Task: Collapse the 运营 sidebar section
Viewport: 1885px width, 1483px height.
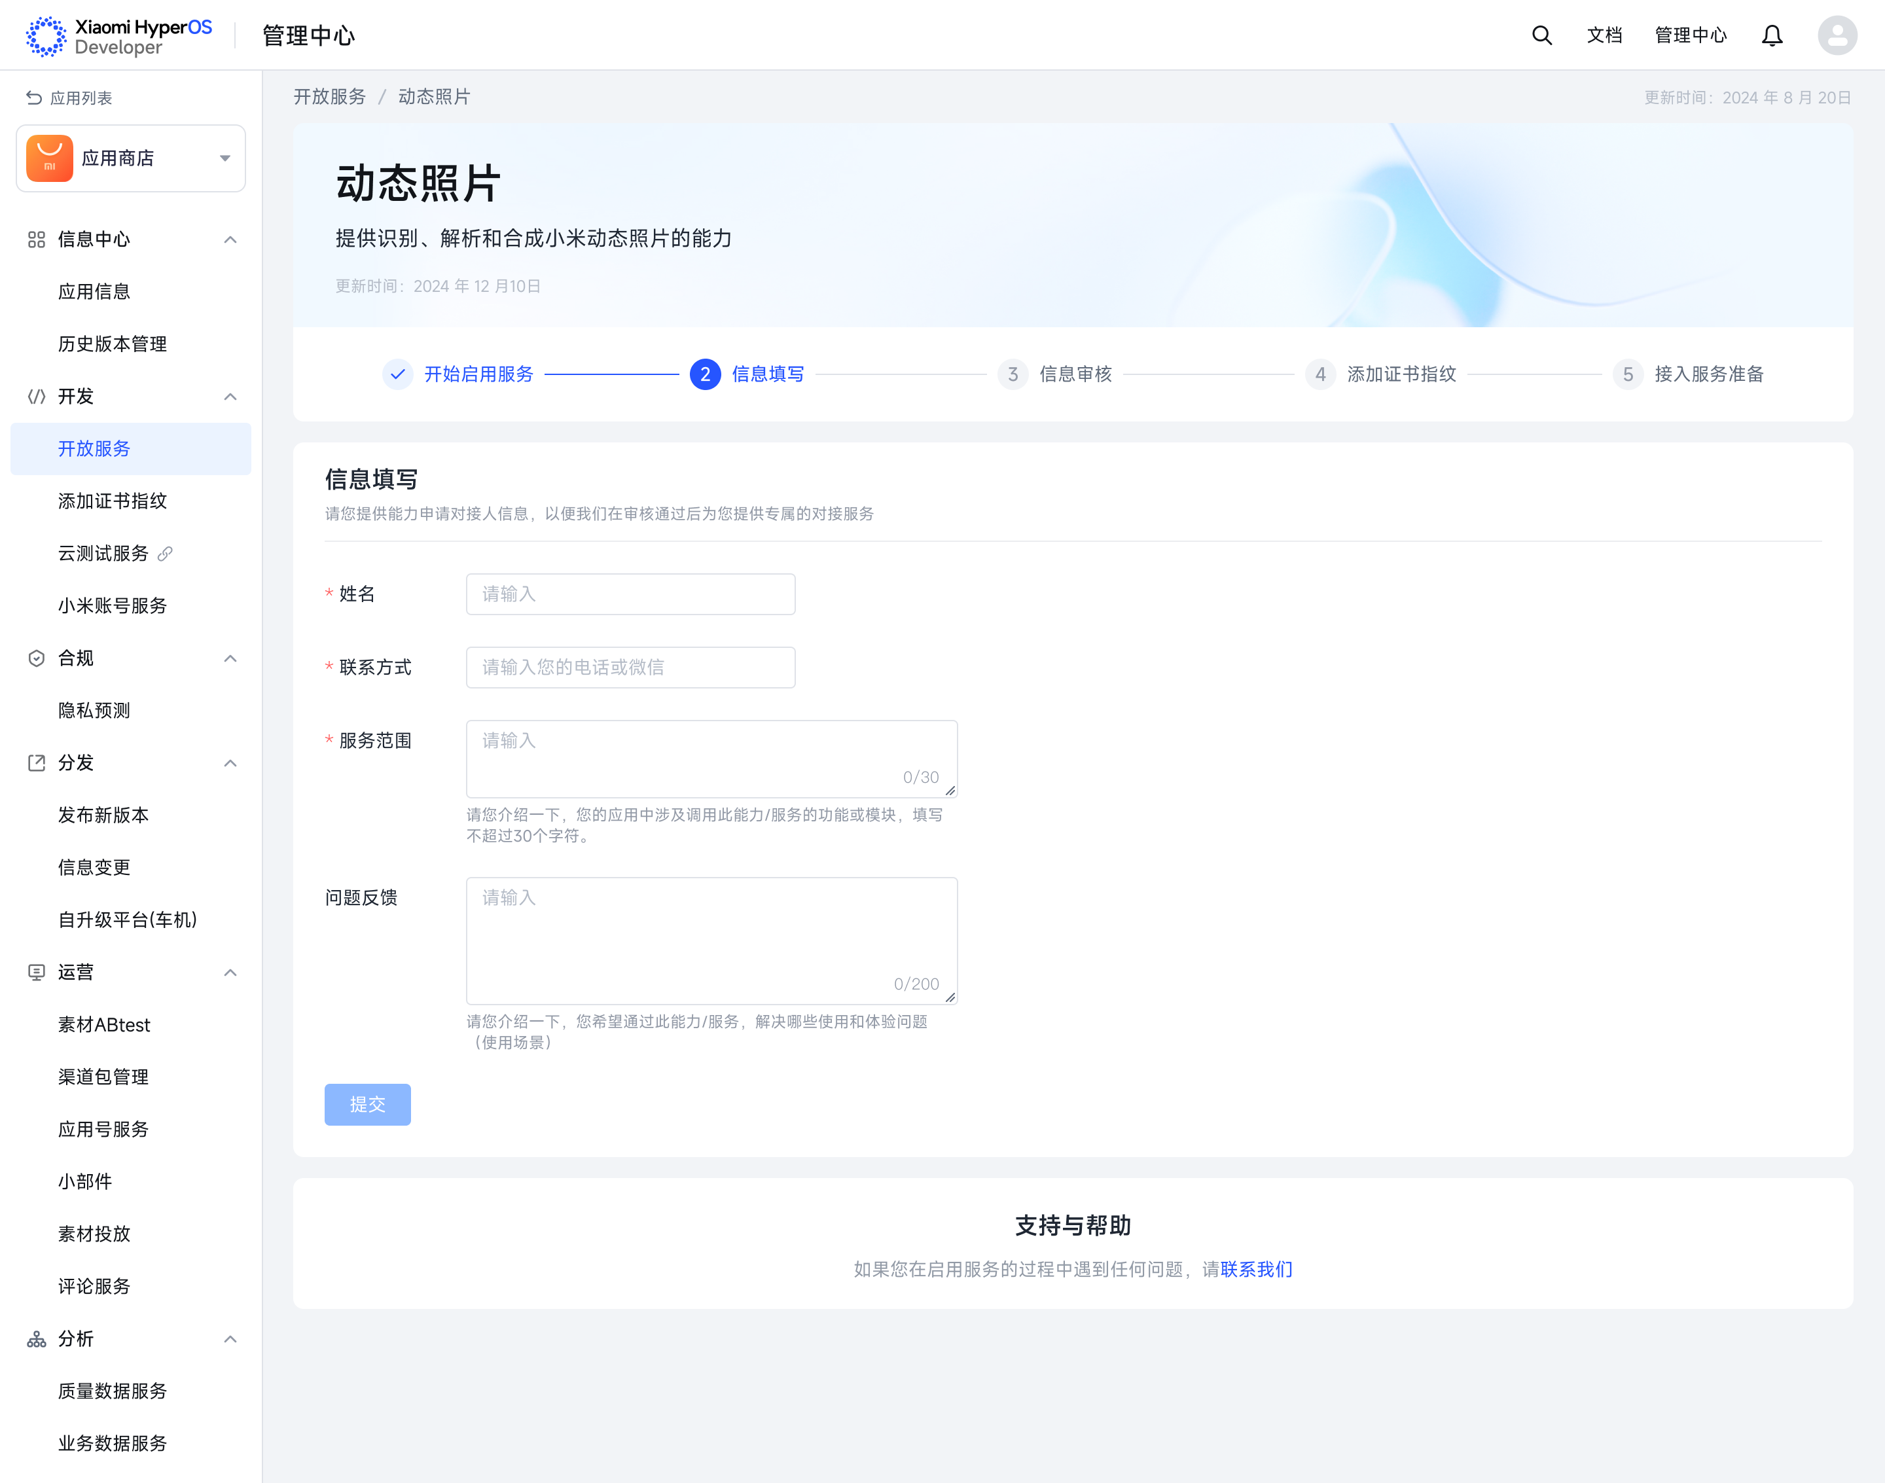Action: click(230, 973)
